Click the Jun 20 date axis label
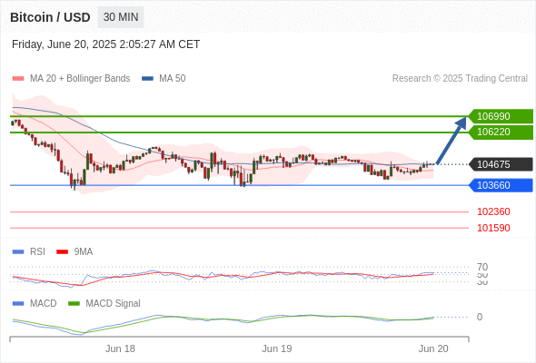 [x=433, y=348]
